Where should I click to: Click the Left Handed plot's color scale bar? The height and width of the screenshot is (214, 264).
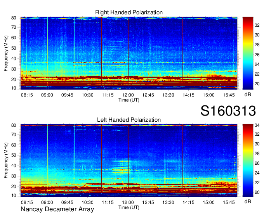click(248, 160)
